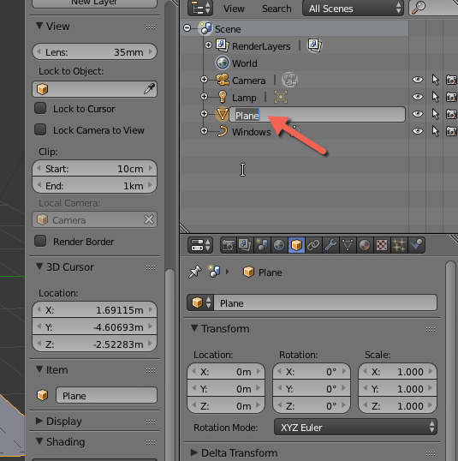Viewport: 458px width, 461px height.
Task: Expand the Windows tree node
Action: (204, 130)
